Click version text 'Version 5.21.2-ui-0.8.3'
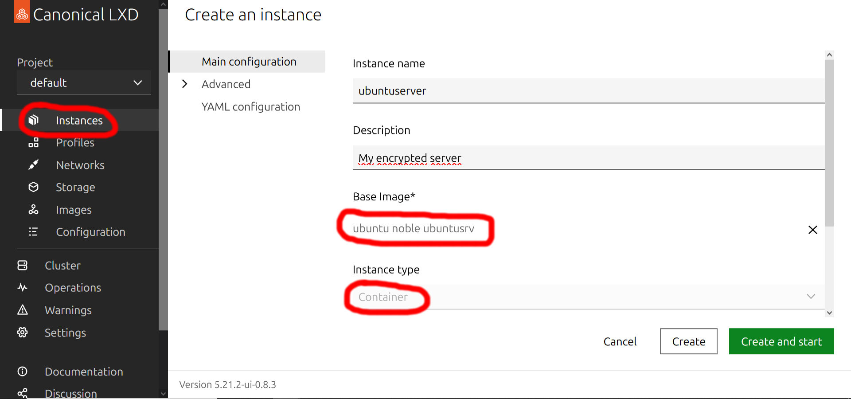 227,384
